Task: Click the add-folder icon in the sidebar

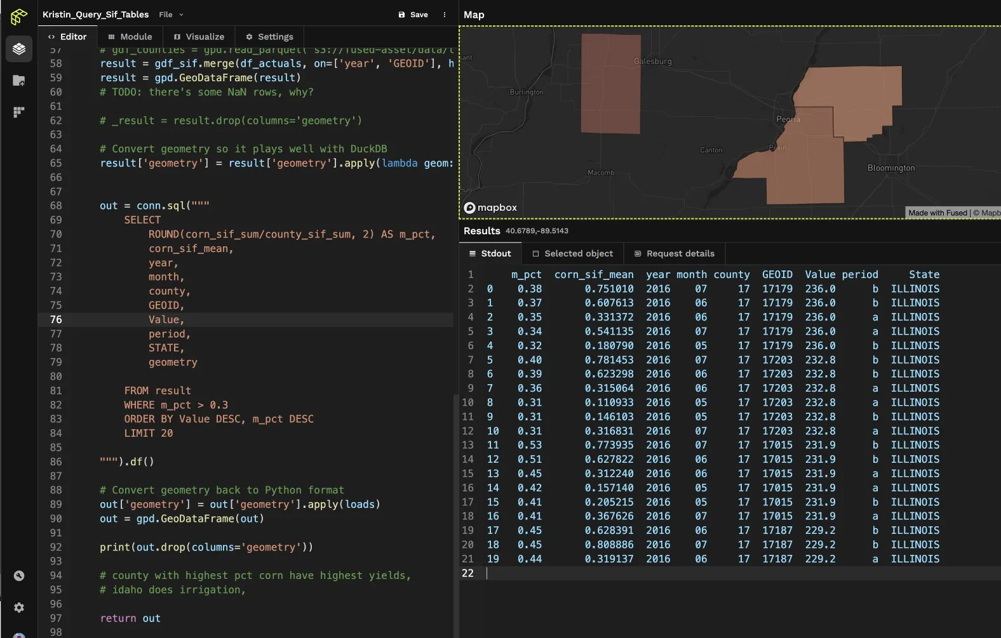Action: (x=19, y=81)
